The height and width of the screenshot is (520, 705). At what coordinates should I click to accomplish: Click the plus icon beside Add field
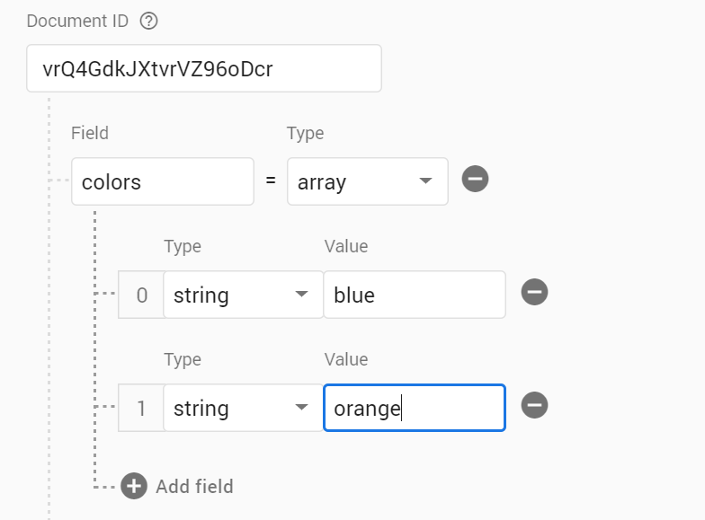(x=134, y=486)
